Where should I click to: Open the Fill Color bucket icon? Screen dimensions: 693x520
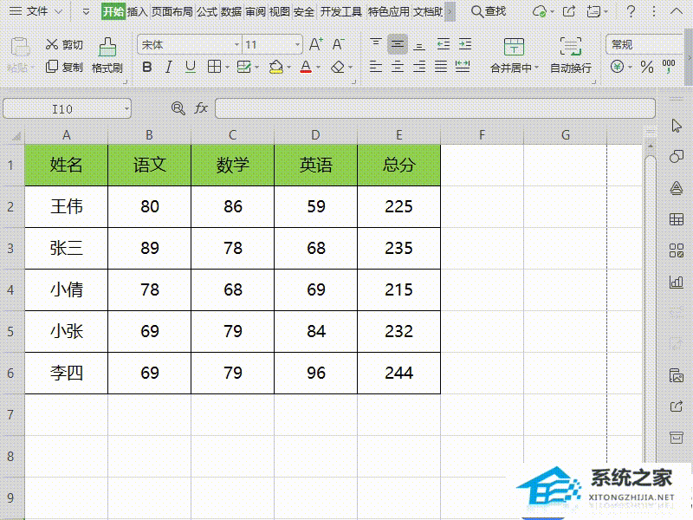(276, 67)
